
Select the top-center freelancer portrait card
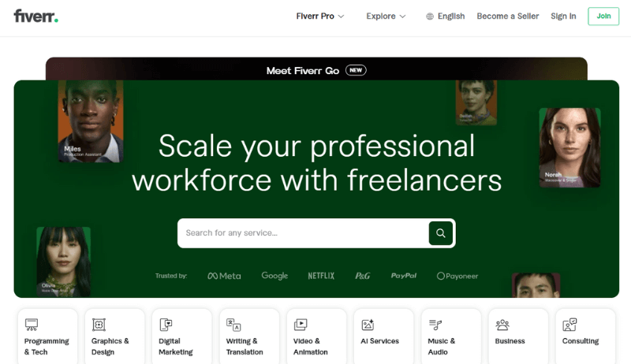click(476, 102)
